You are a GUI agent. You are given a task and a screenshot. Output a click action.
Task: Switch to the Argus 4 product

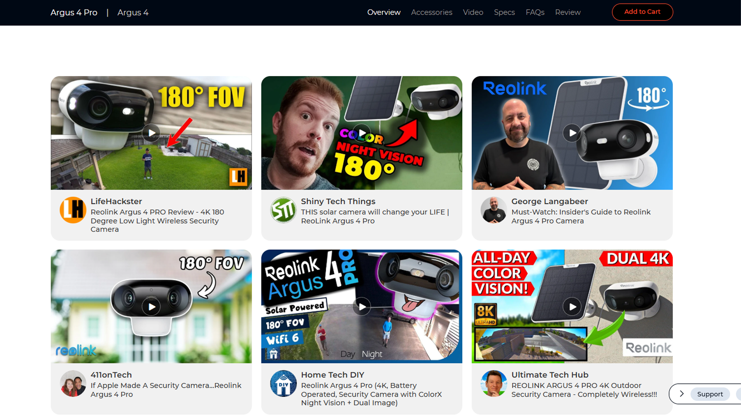[133, 12]
